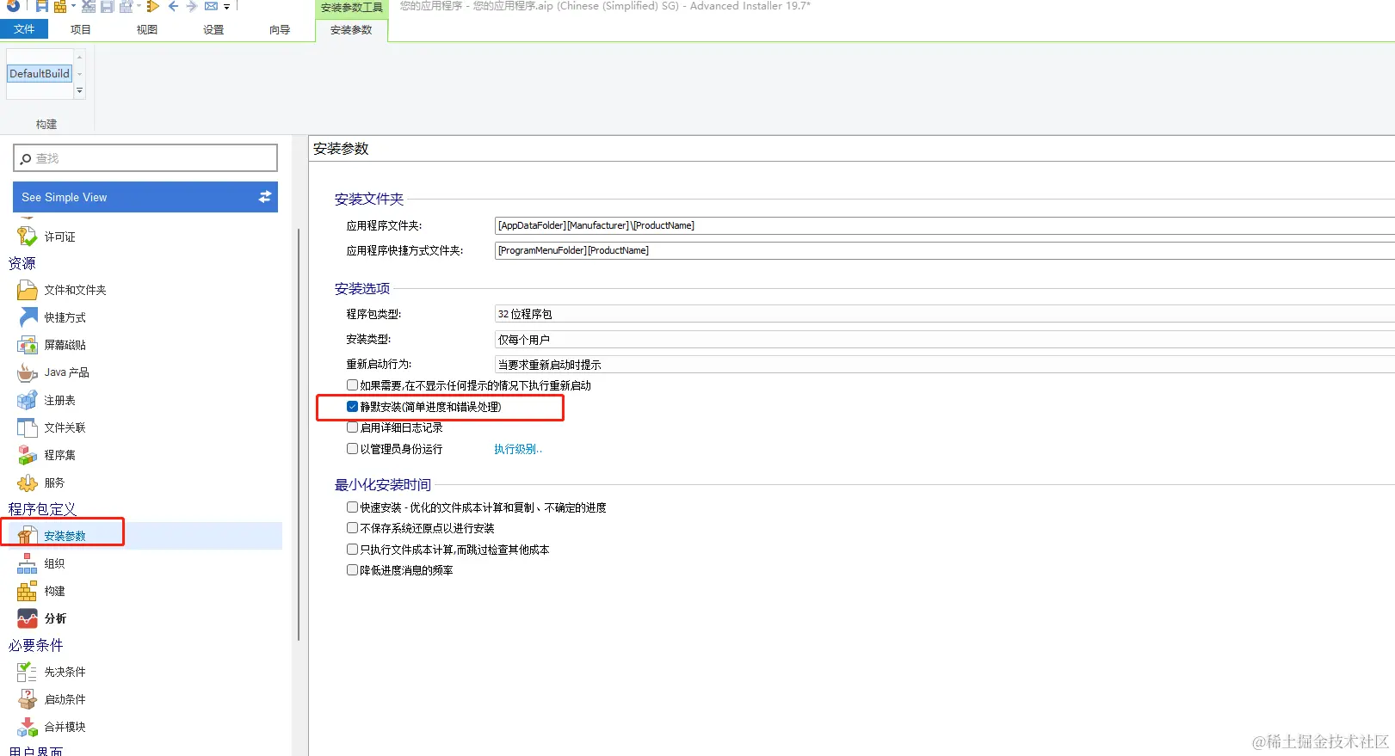Open the 分析 chart icon
Screen dimensions: 1395x756
tap(28, 618)
